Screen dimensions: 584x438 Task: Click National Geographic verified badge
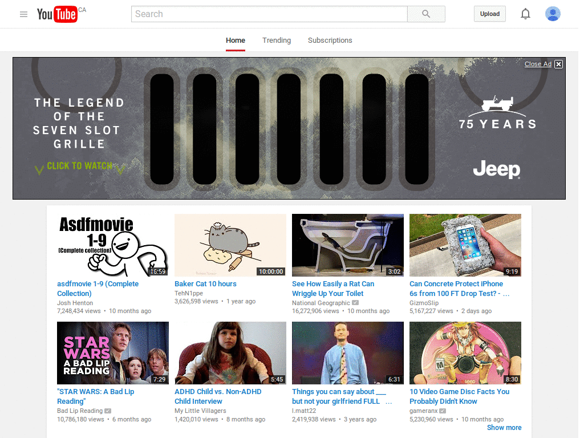[355, 303]
